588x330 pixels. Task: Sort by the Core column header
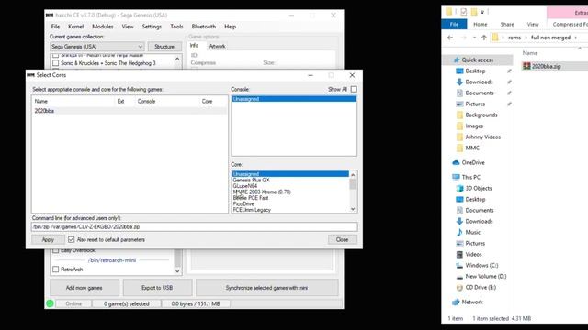point(207,102)
